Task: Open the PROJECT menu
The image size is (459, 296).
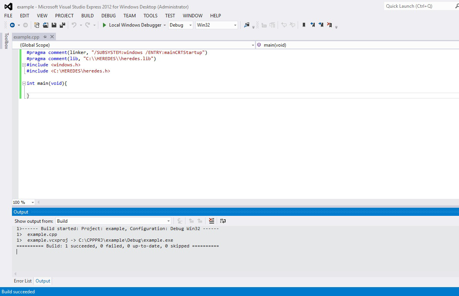Action: coord(64,16)
